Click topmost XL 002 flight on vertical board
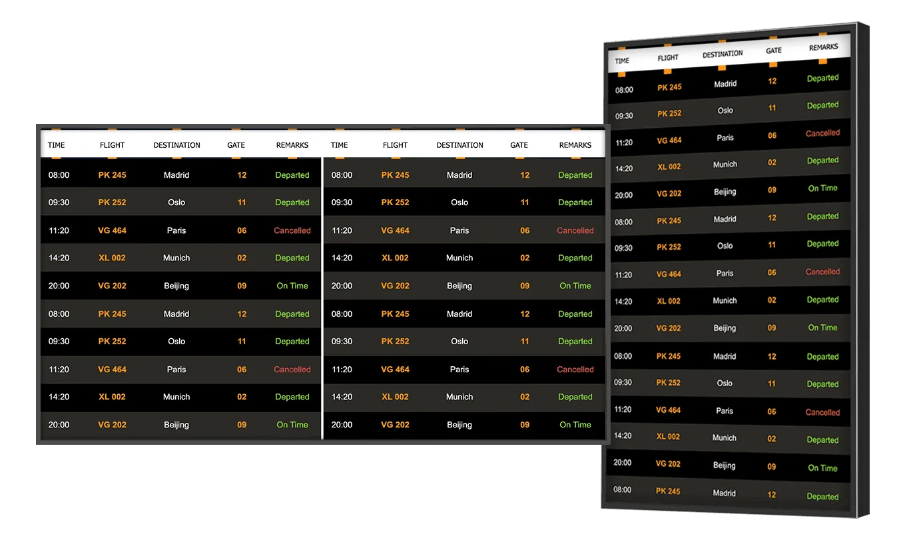907x542 pixels. tap(669, 166)
